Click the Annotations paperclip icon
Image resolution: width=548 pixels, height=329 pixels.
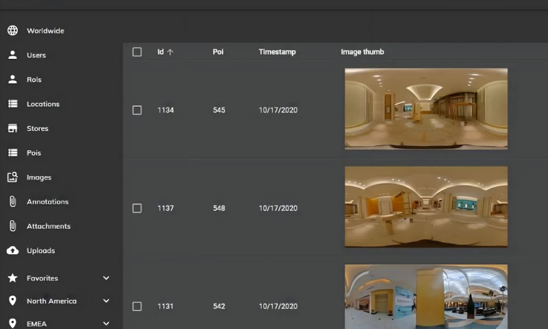12,202
